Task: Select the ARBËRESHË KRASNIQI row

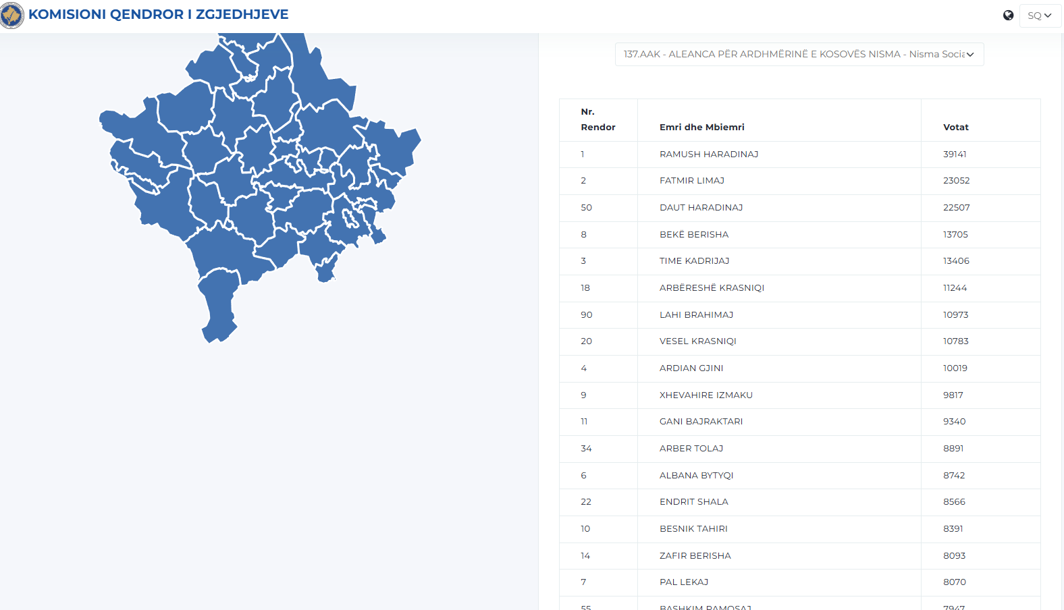Action: (712, 288)
